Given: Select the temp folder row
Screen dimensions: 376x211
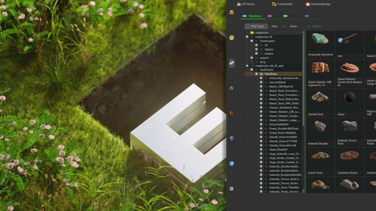Looking at the screenshot, I should (x=274, y=62).
